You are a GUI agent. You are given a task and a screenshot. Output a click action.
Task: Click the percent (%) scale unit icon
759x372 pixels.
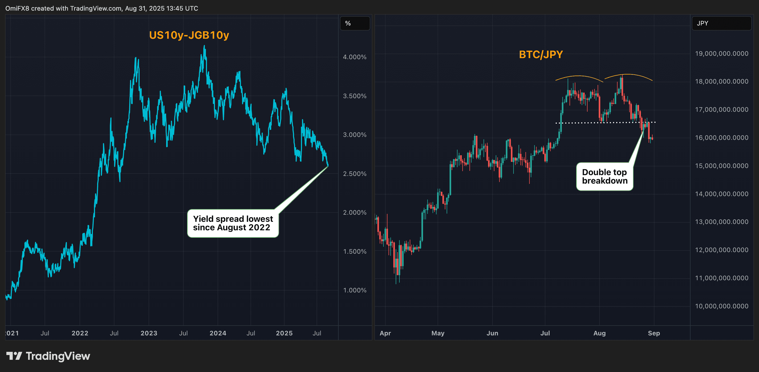(x=355, y=24)
